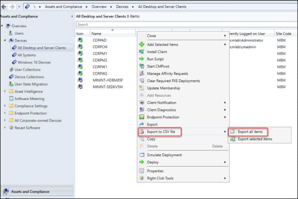Click the Software Metering icon

tap(11, 99)
